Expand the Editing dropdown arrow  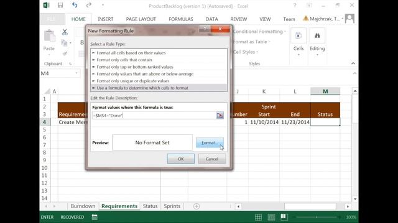point(317,55)
